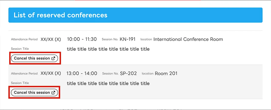The height and width of the screenshot is (110, 271).
Task: Select the 10:00 - 11:30 time slot text
Action: tap(82, 39)
